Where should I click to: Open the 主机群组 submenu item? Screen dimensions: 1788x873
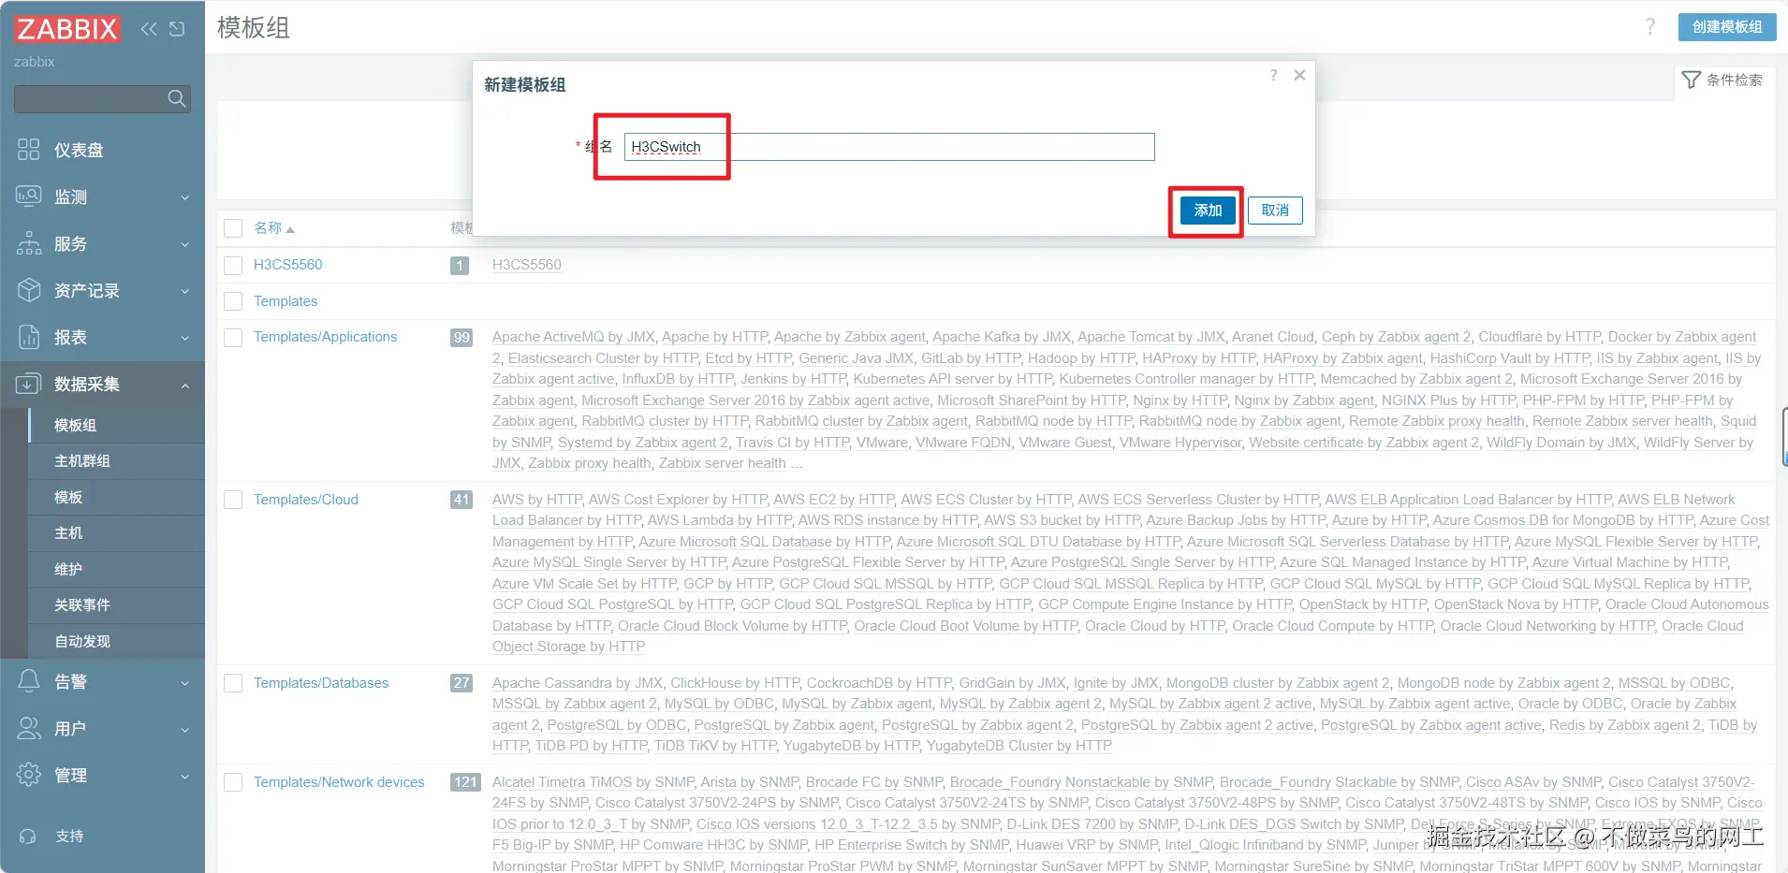tap(117, 460)
